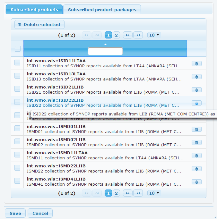This screenshot has width=217, height=219.
Task: Click previous-page arrow in bottom paginator
Action: [x=97, y=193]
